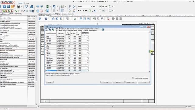Open the speech bubble comment icon
The image size is (195, 110).
pyautogui.click(x=27, y=7)
